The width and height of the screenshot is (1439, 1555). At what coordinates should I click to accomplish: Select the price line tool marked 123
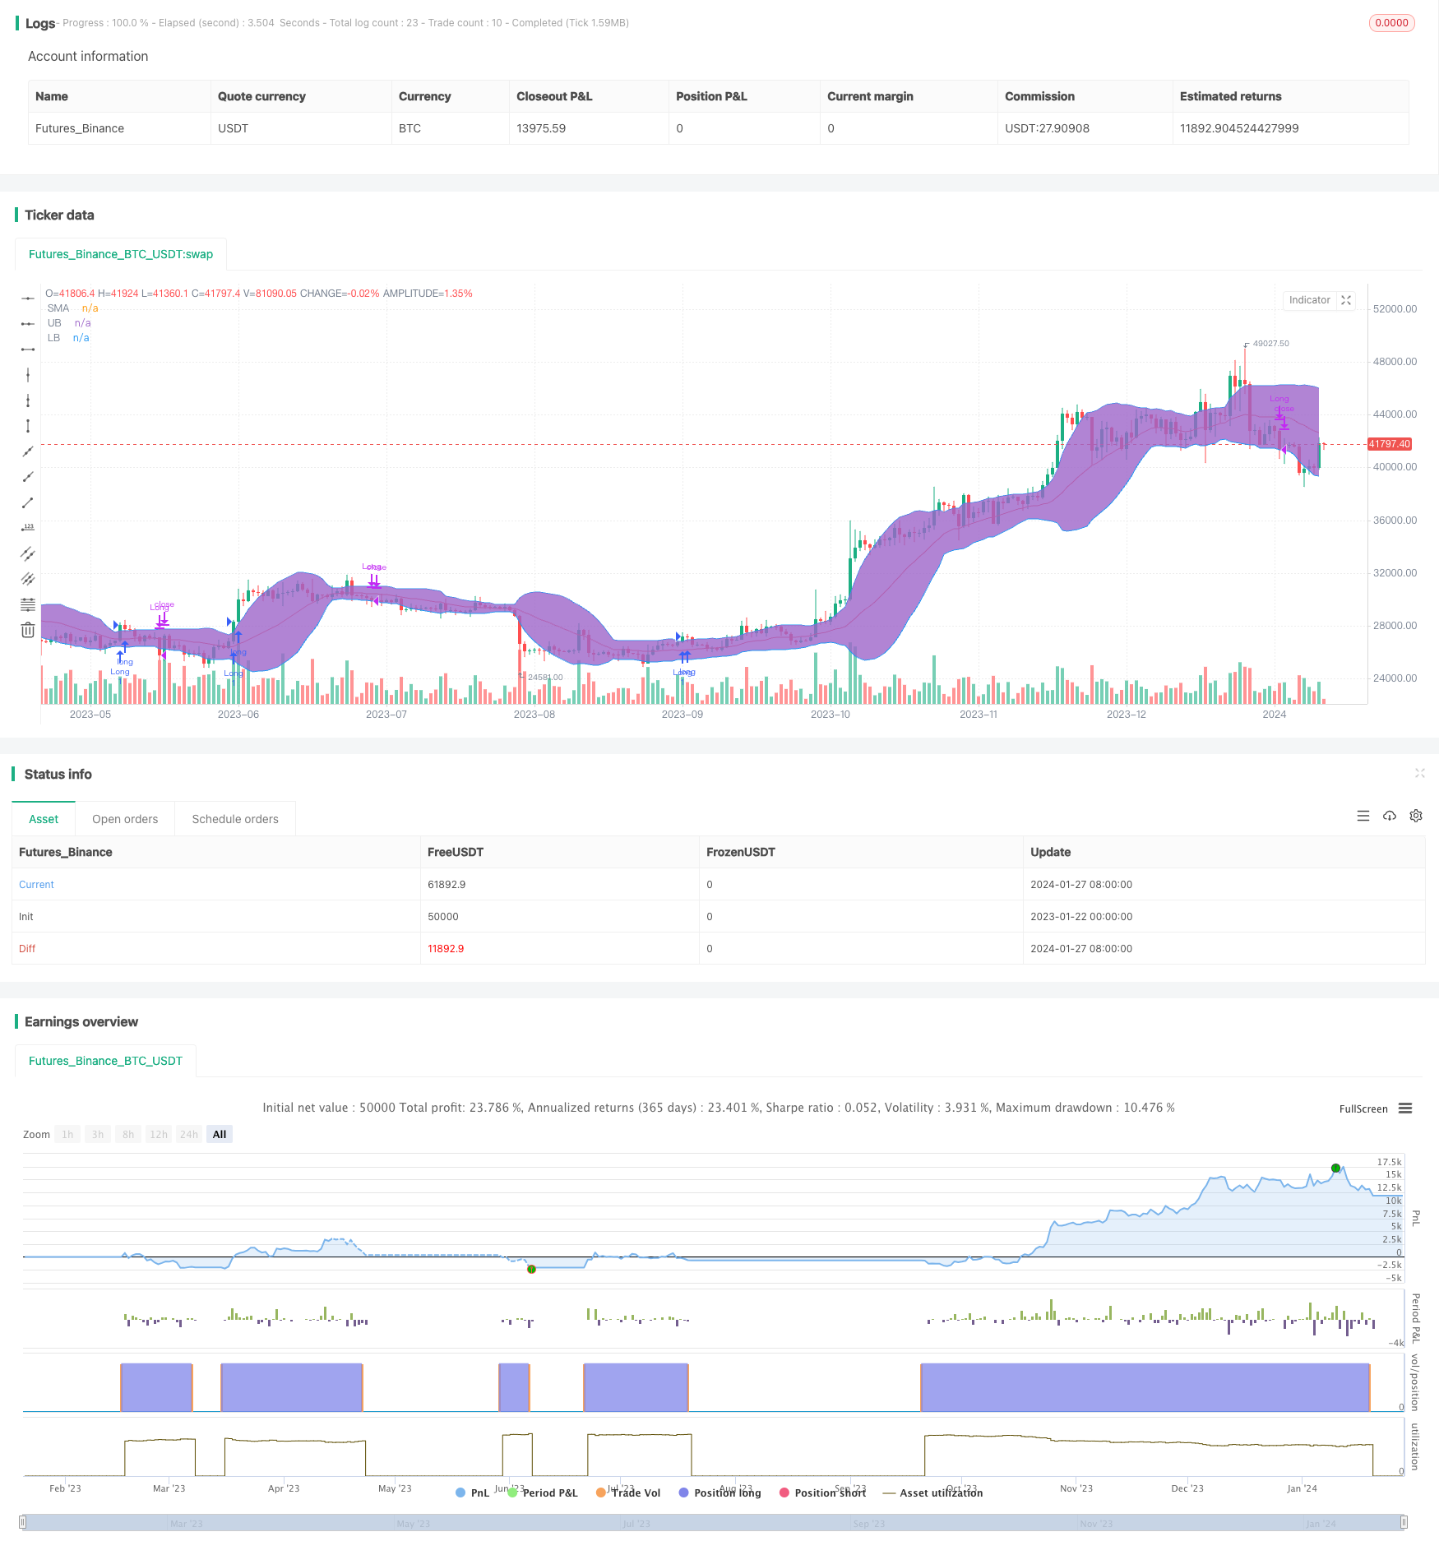28,528
